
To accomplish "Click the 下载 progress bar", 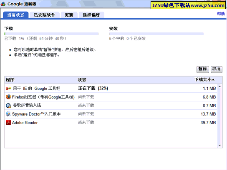I will (x=51, y=34).
